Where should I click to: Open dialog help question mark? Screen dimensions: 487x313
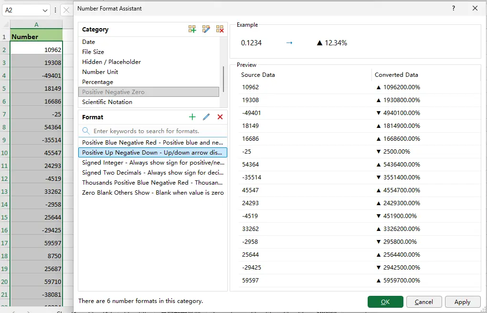[x=454, y=9]
